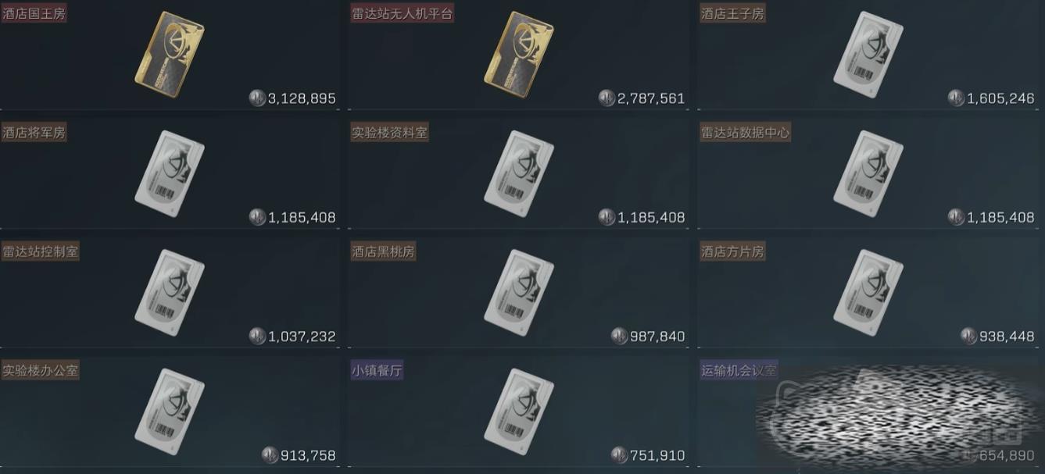Select the gold 酒店国王房 keycard icon

[x=170, y=54]
